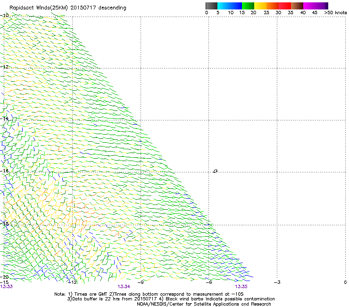Click the small 'o' marker on the -16 latitude line

215,171
